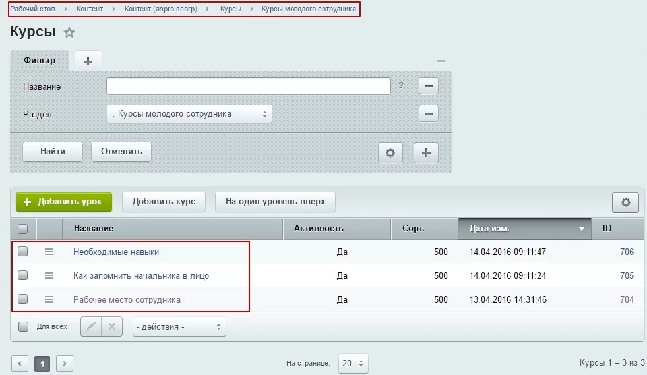Open the Контент (aspro.scorp) breadcrumb
This screenshot has height=375, width=647.
point(161,9)
